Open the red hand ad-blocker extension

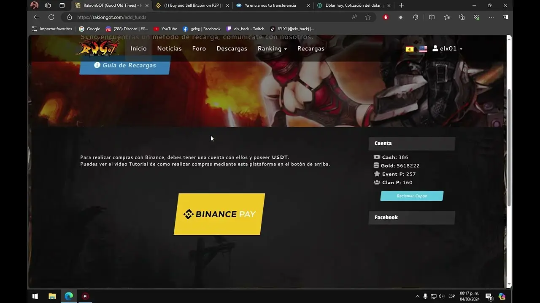(386, 17)
